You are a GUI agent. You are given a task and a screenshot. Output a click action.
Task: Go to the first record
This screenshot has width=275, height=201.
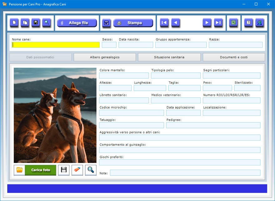click(x=164, y=22)
